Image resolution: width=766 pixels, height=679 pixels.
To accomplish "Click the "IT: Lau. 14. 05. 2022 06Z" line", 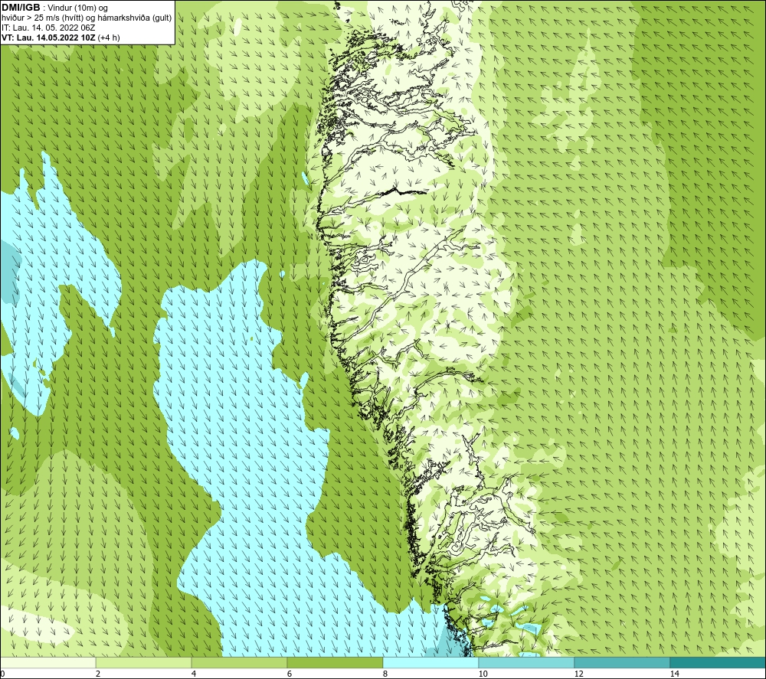I will (x=48, y=28).
